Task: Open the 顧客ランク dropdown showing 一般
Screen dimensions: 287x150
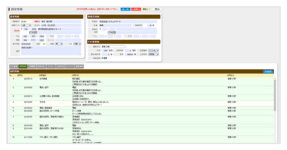Action: (x=26, y=25)
